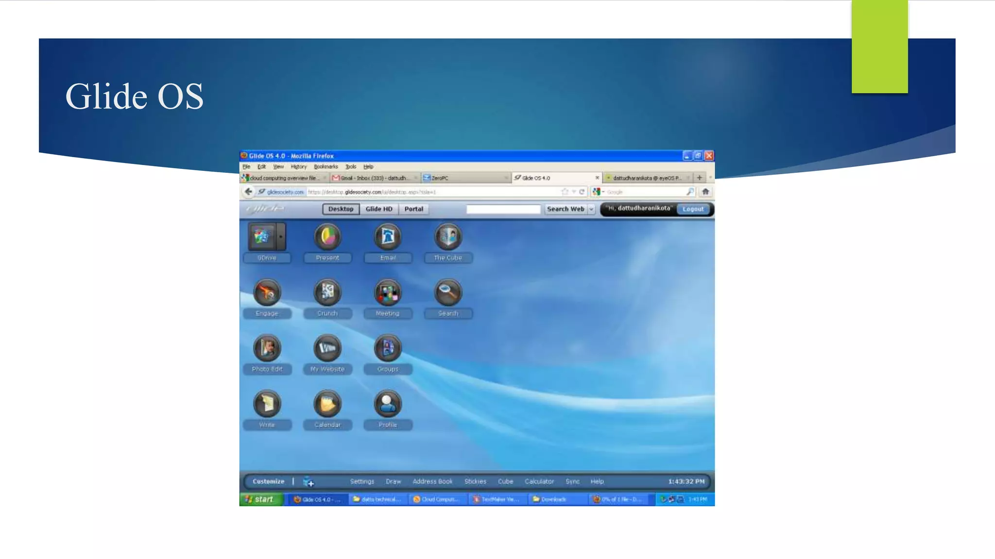Open the Profile app icon

(x=388, y=404)
